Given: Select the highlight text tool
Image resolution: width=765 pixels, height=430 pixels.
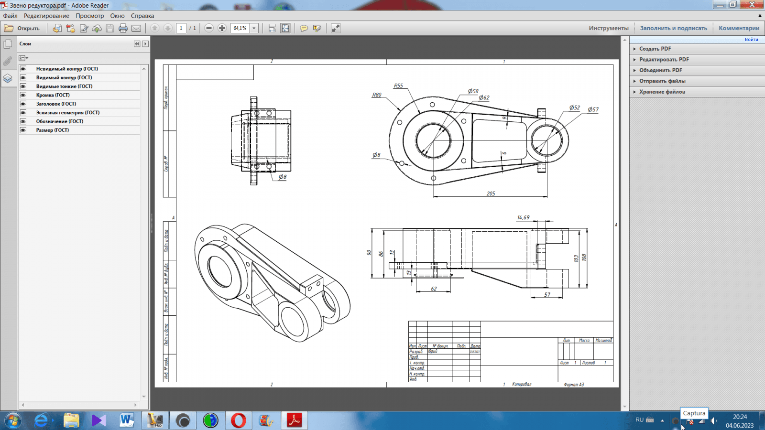Looking at the screenshot, I should pos(317,28).
